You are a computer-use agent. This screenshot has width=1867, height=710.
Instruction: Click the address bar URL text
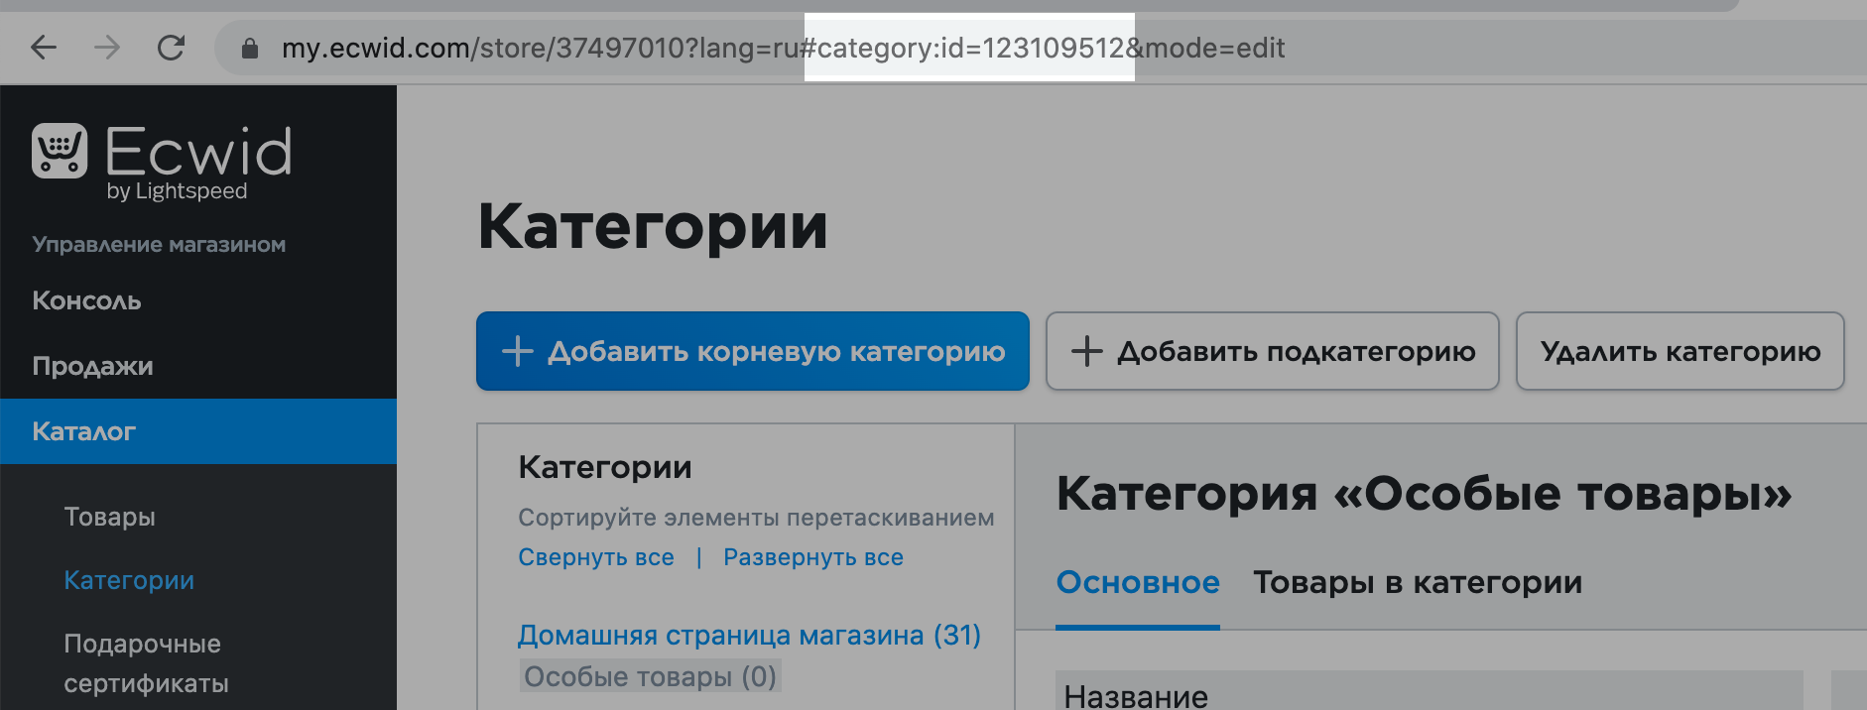(783, 48)
